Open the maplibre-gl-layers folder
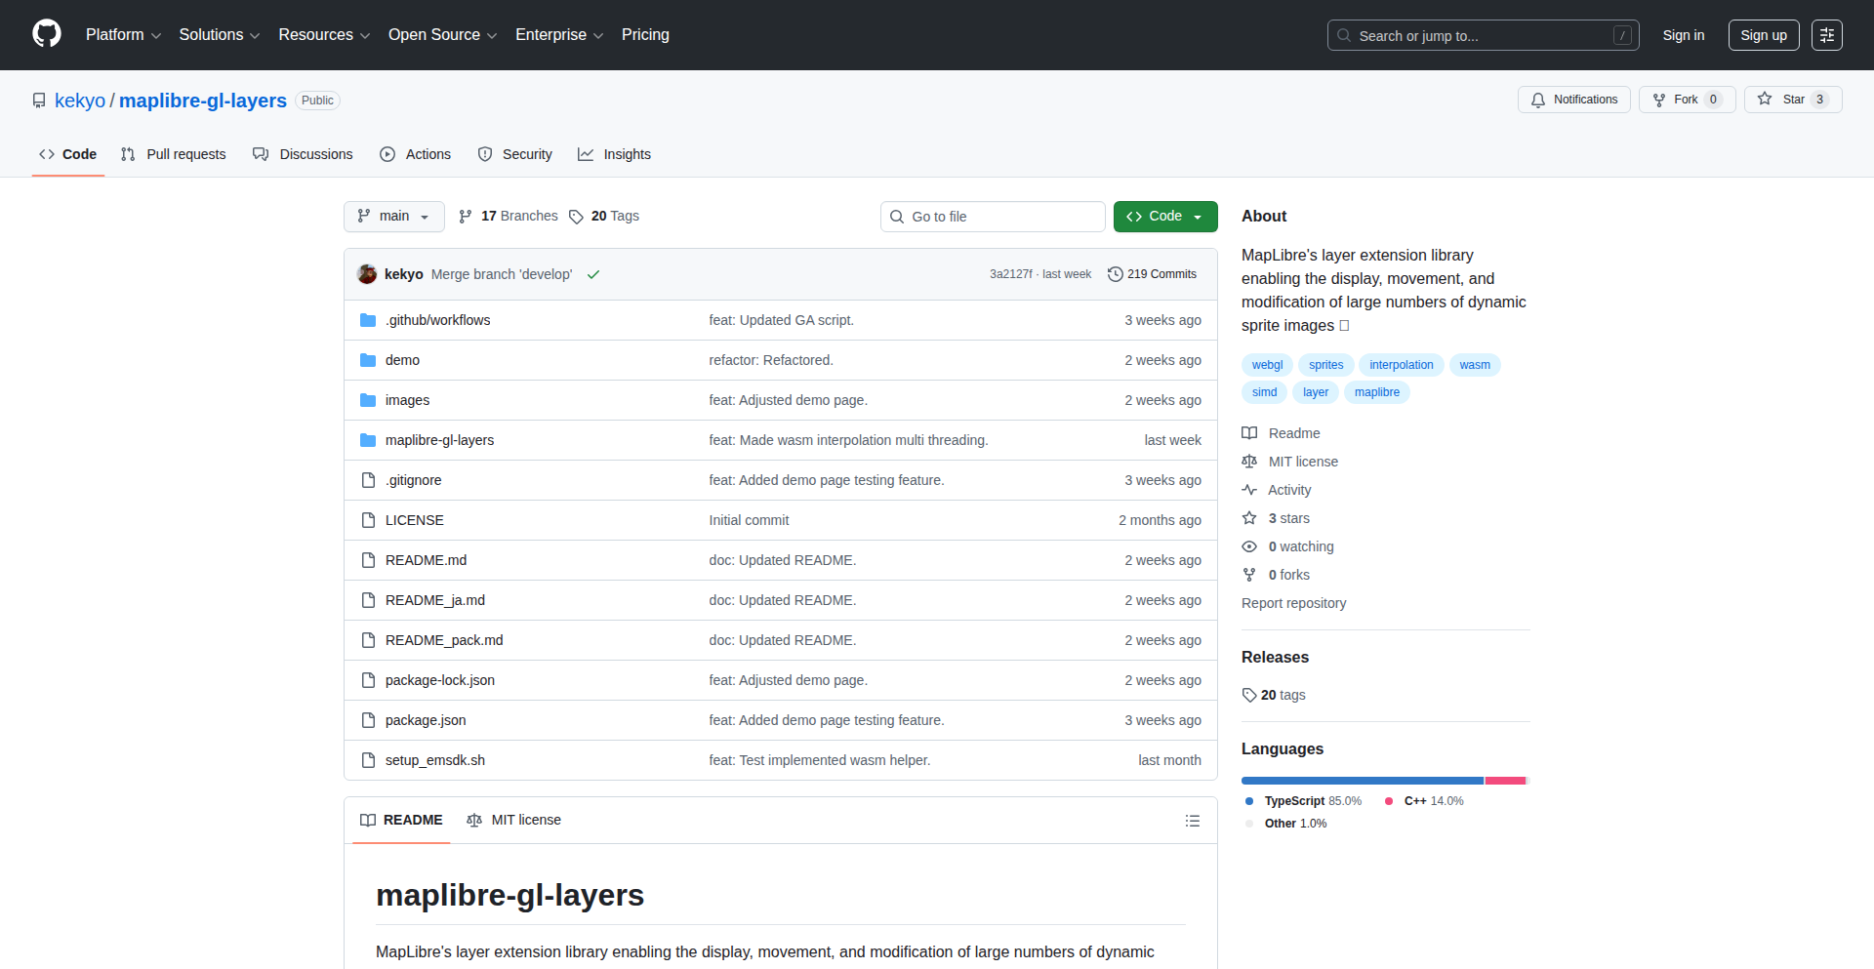 pyautogui.click(x=439, y=440)
